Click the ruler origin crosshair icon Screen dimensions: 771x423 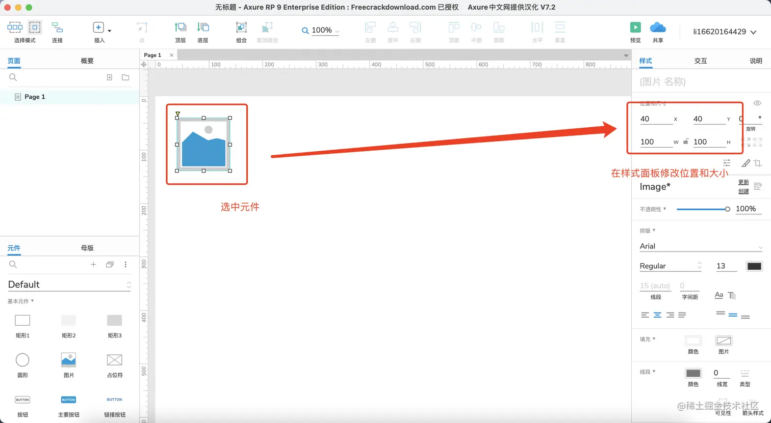(x=144, y=65)
